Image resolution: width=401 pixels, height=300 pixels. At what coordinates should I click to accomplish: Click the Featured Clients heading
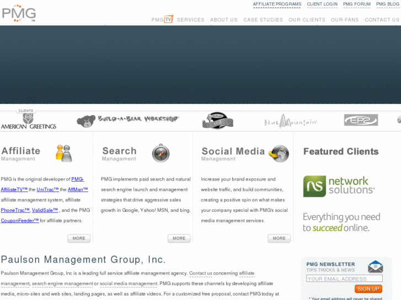pyautogui.click(x=341, y=151)
